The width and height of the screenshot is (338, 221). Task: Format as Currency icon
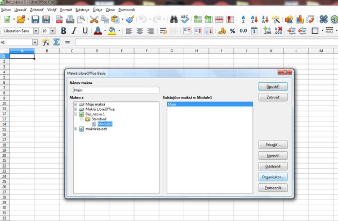pos(222,31)
